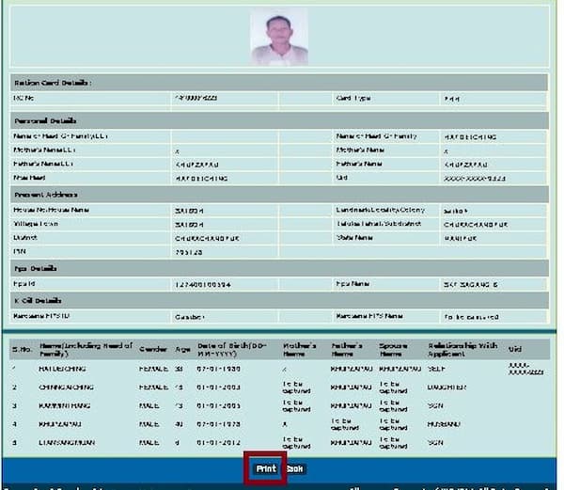Select the 'Card Type' field label
The width and height of the screenshot is (564, 490).
(353, 98)
